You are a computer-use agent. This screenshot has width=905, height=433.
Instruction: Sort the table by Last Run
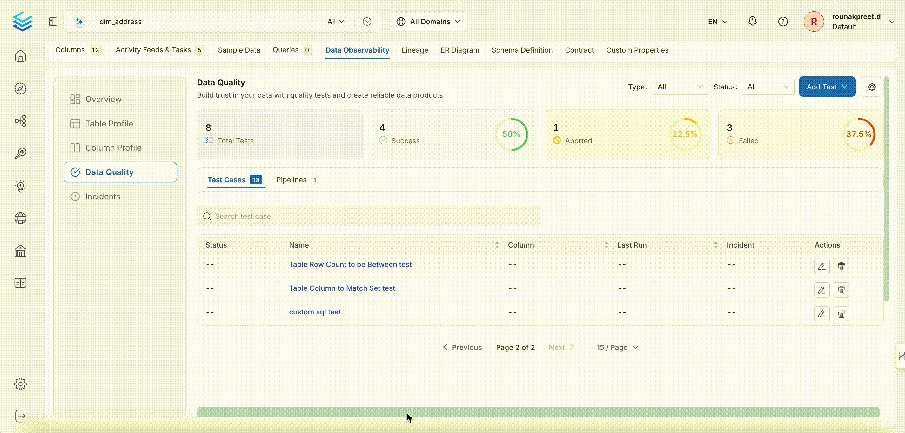[x=716, y=245]
